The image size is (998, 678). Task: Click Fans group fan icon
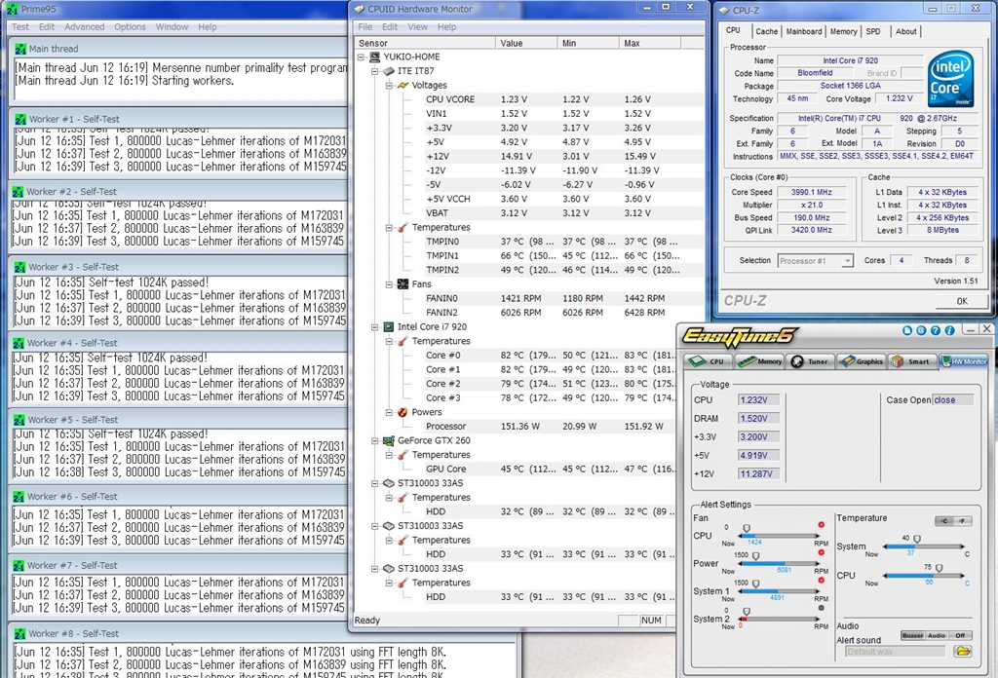click(403, 284)
